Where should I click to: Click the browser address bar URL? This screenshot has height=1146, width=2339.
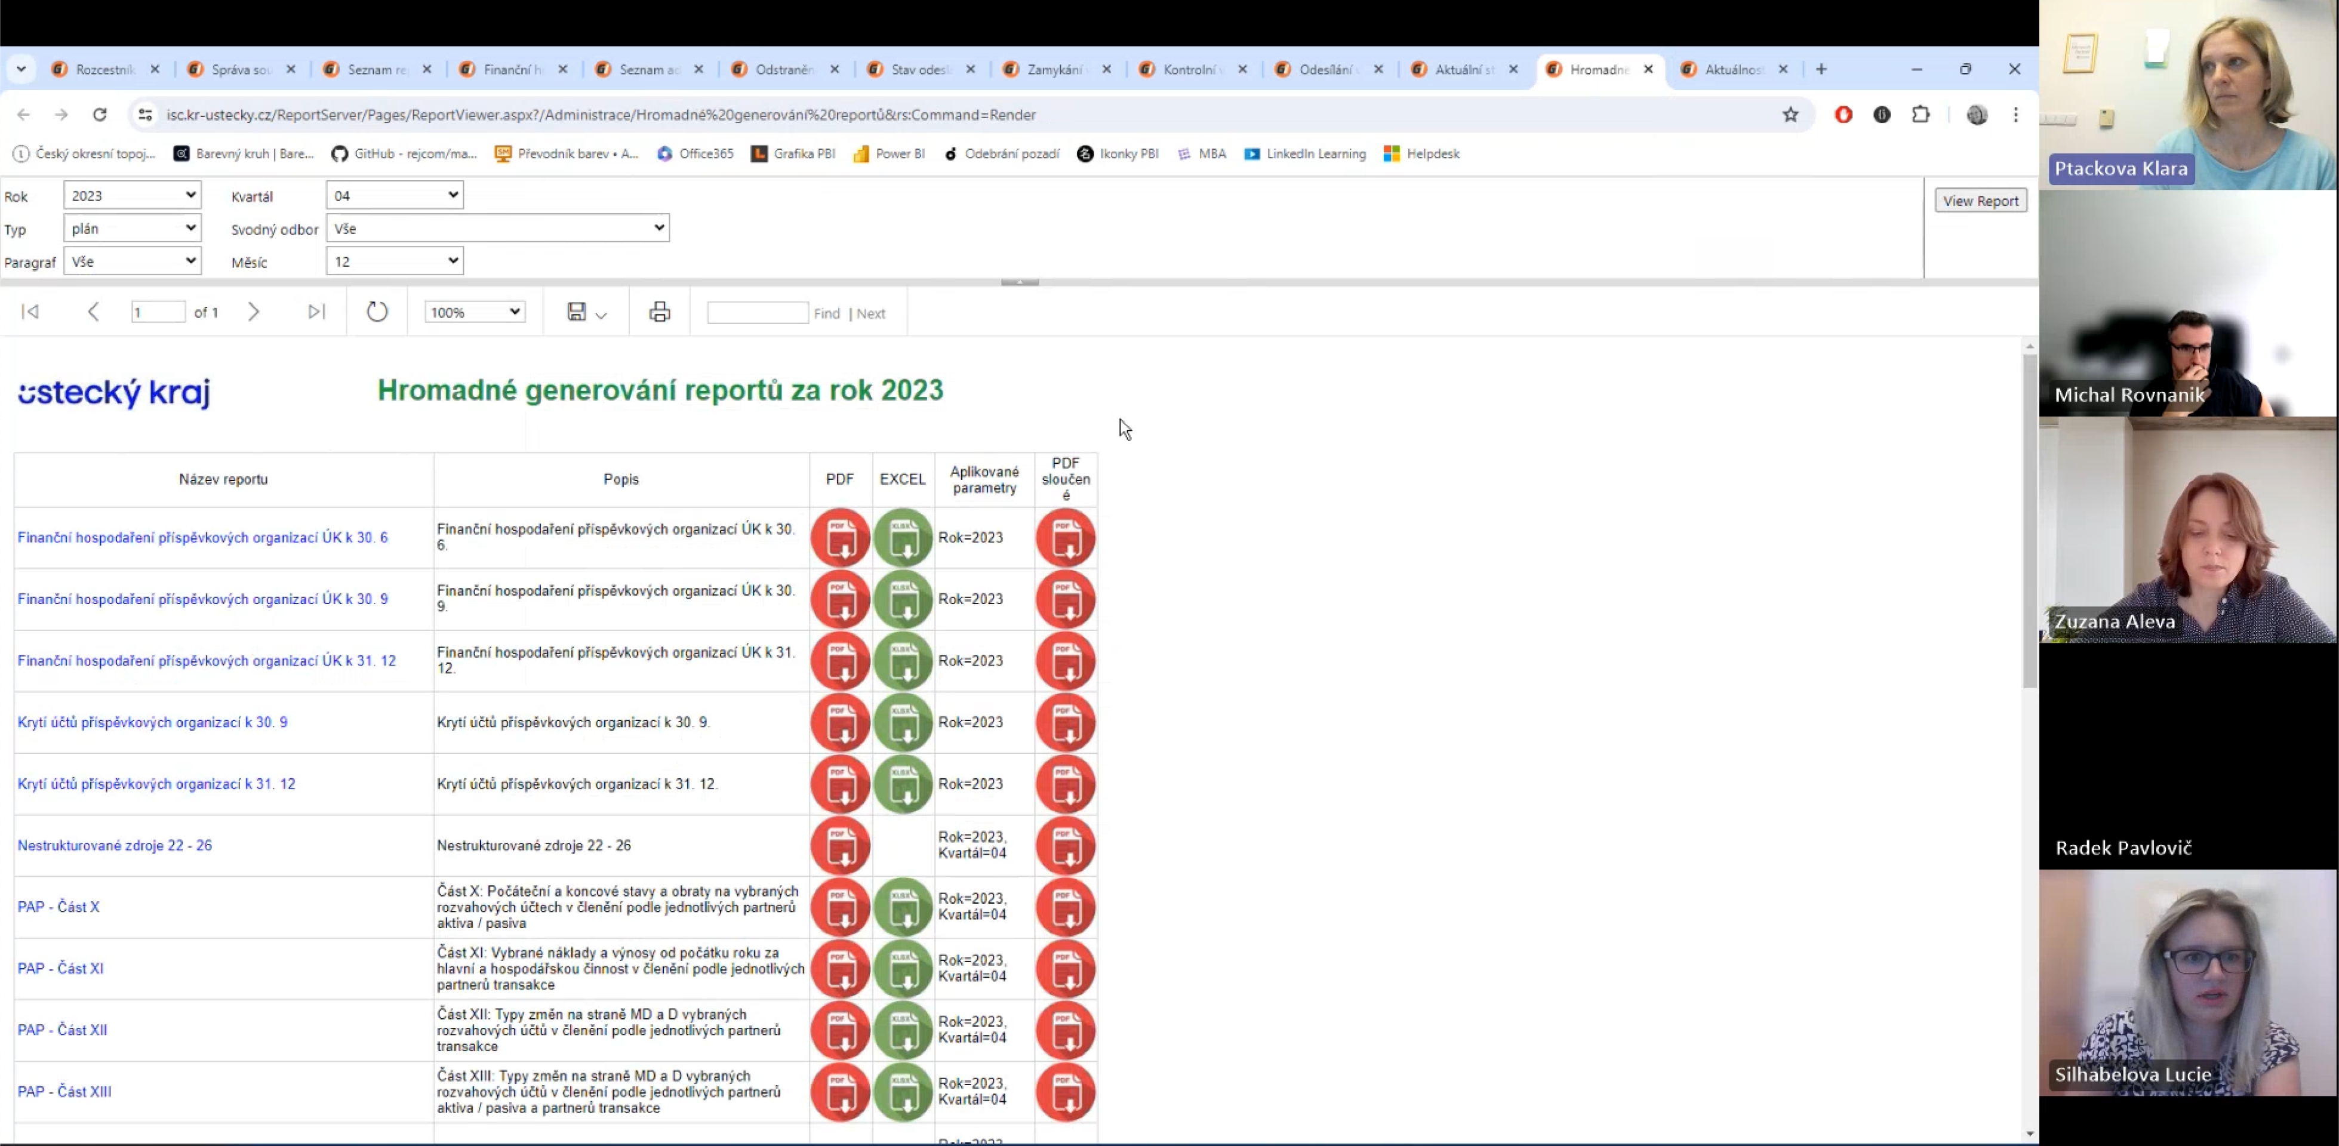tap(601, 115)
